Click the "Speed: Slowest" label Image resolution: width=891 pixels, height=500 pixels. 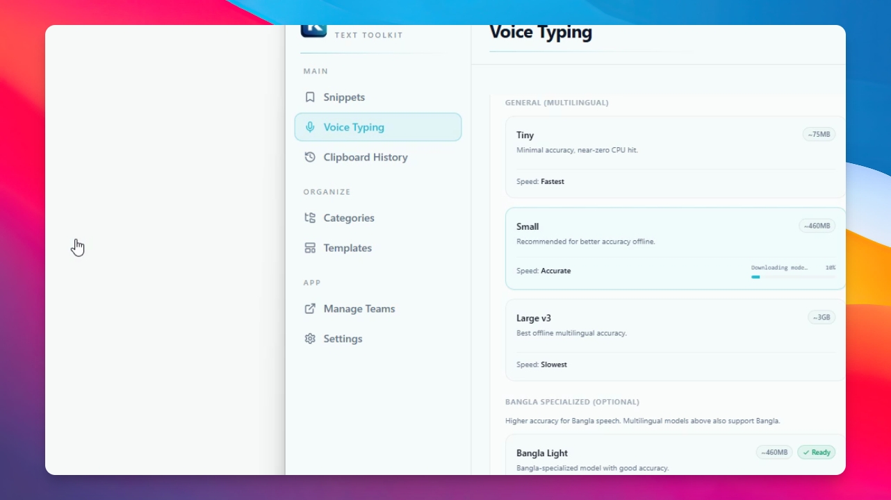541,365
